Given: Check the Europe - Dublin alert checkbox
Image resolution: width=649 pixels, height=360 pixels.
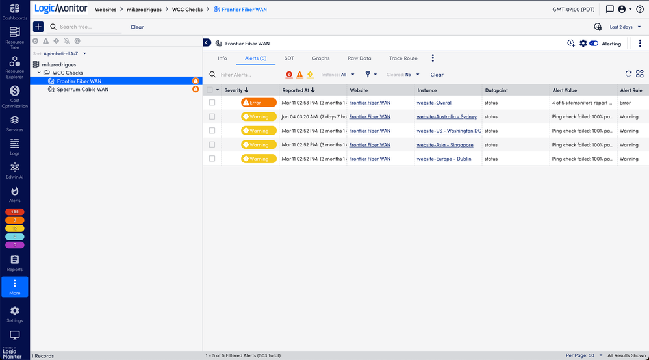Looking at the screenshot, I should 212,159.
